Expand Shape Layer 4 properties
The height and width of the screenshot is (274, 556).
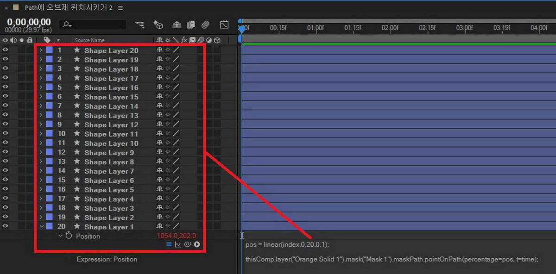point(41,199)
